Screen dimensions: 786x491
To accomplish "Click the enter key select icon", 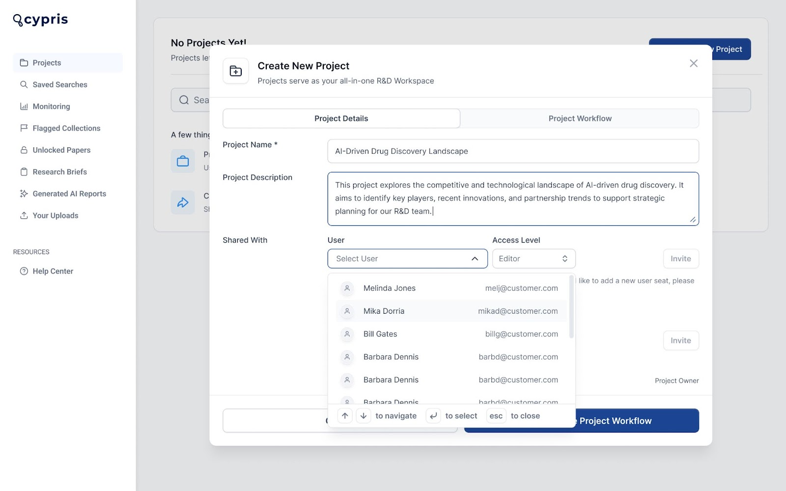I will pos(433,416).
